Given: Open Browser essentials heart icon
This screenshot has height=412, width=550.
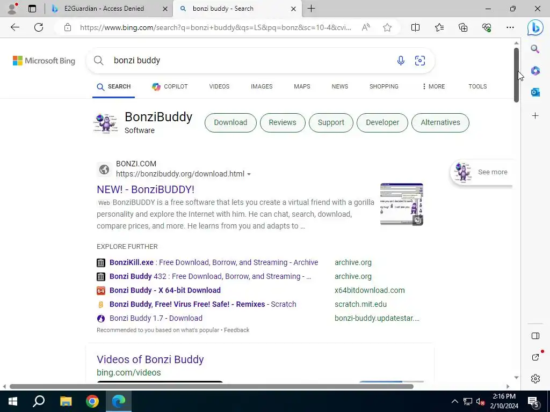Looking at the screenshot, I should pos(487,27).
